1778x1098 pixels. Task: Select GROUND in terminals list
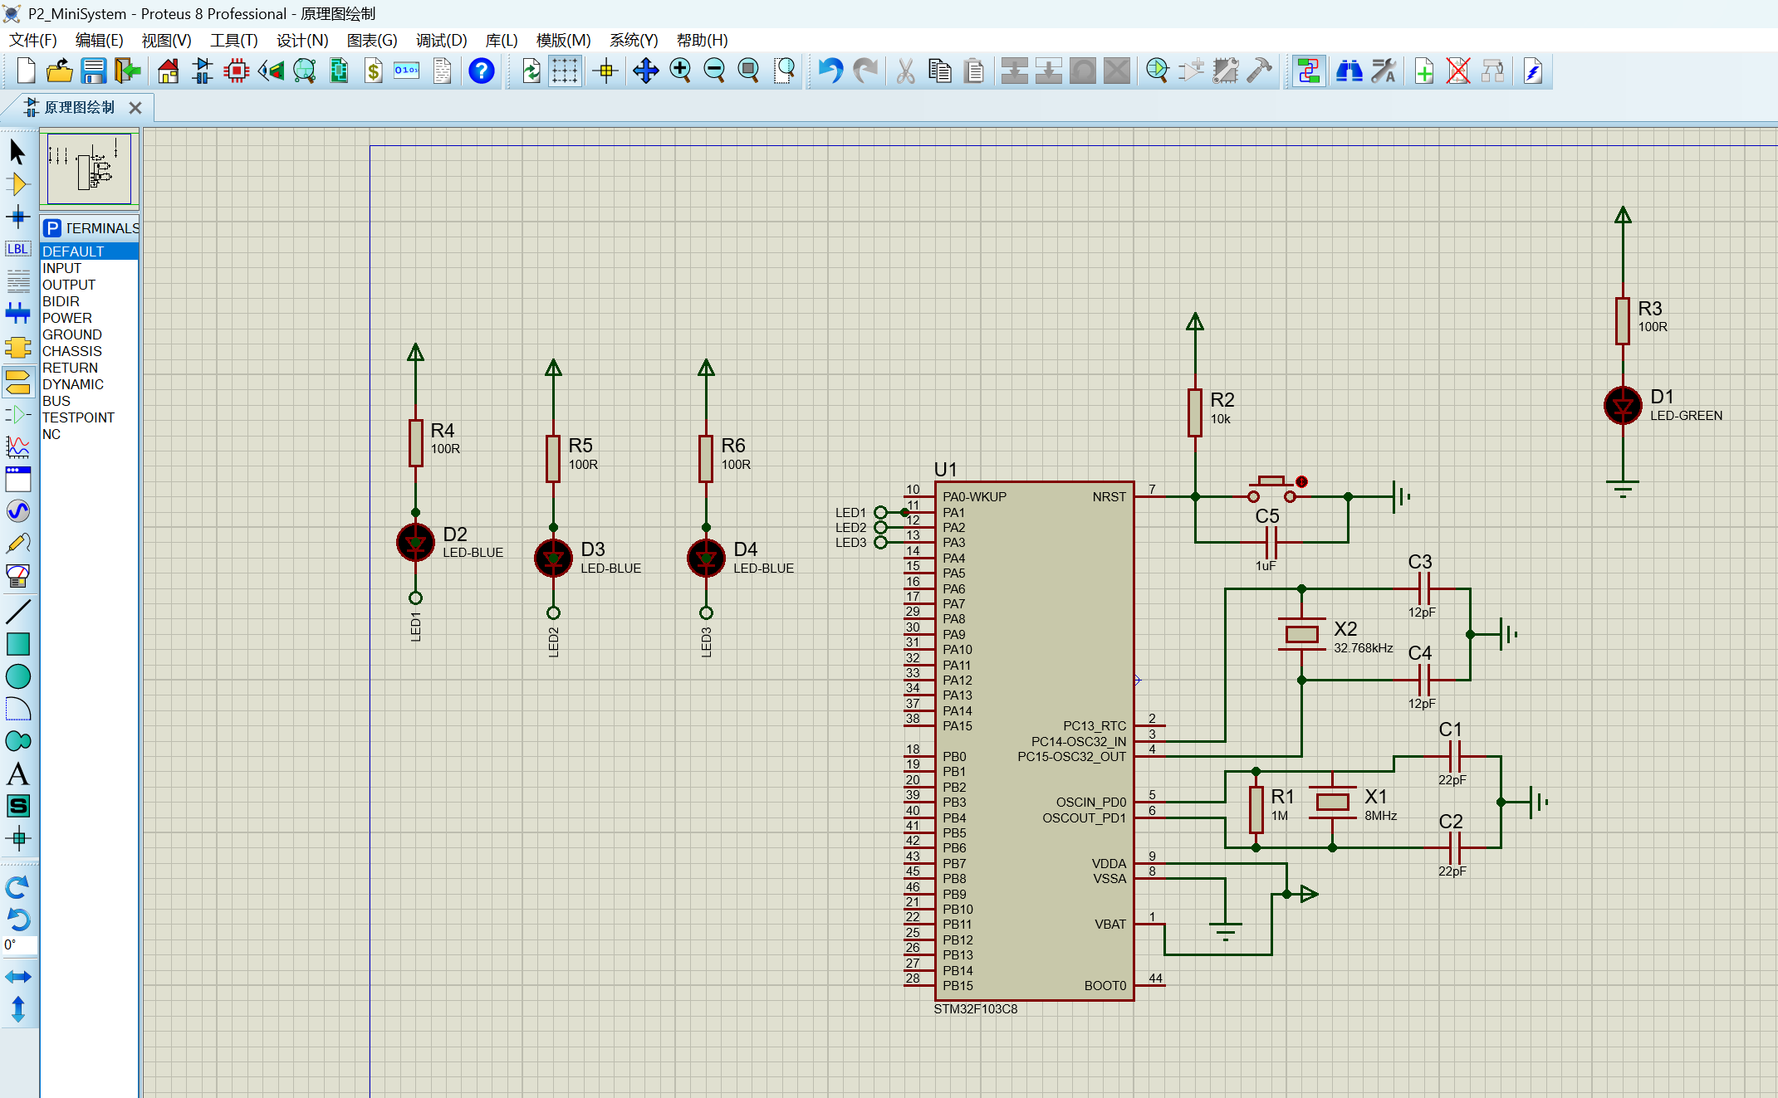72,334
